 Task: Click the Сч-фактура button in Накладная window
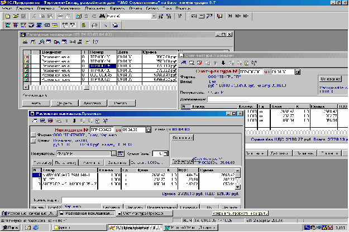click(182, 161)
